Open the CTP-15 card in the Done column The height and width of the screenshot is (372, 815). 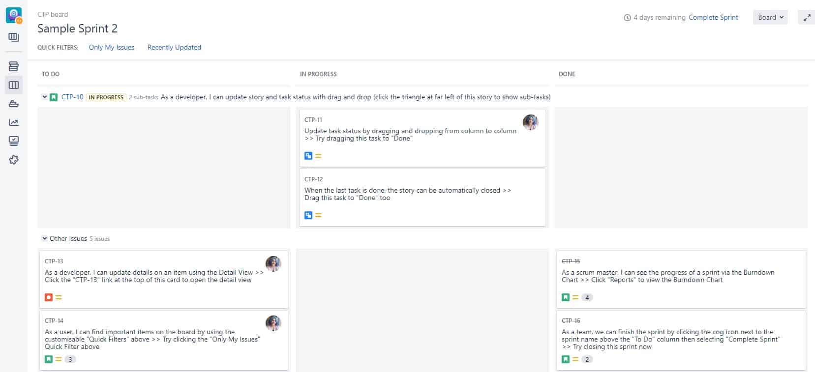pyautogui.click(x=680, y=278)
